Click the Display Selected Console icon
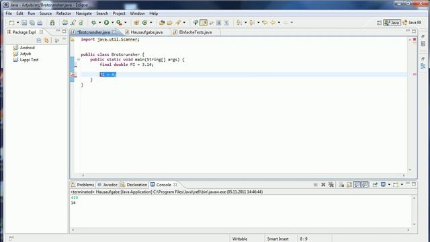Screen dimensions: 430x242 tap(384, 185)
